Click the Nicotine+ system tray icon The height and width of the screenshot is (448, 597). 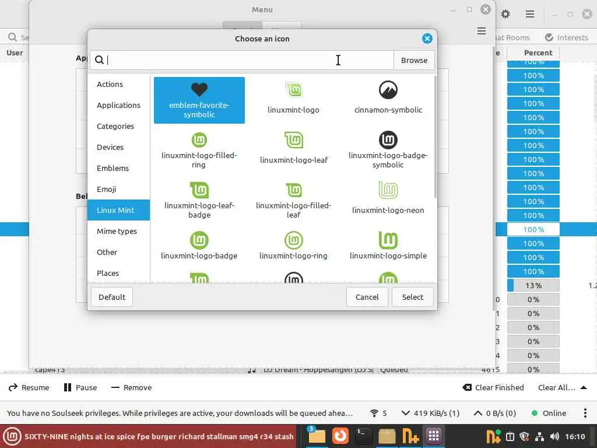(x=493, y=436)
